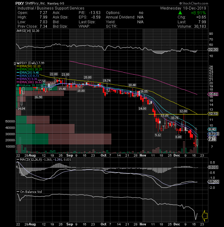This screenshot has width=224, height=227.
Task: Click the SCTR label
Action: pos(111,26)
